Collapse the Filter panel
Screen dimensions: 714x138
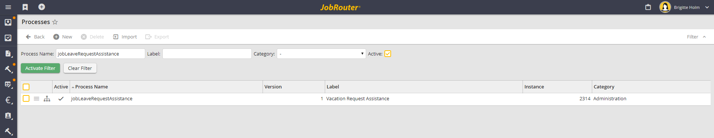coord(696,37)
